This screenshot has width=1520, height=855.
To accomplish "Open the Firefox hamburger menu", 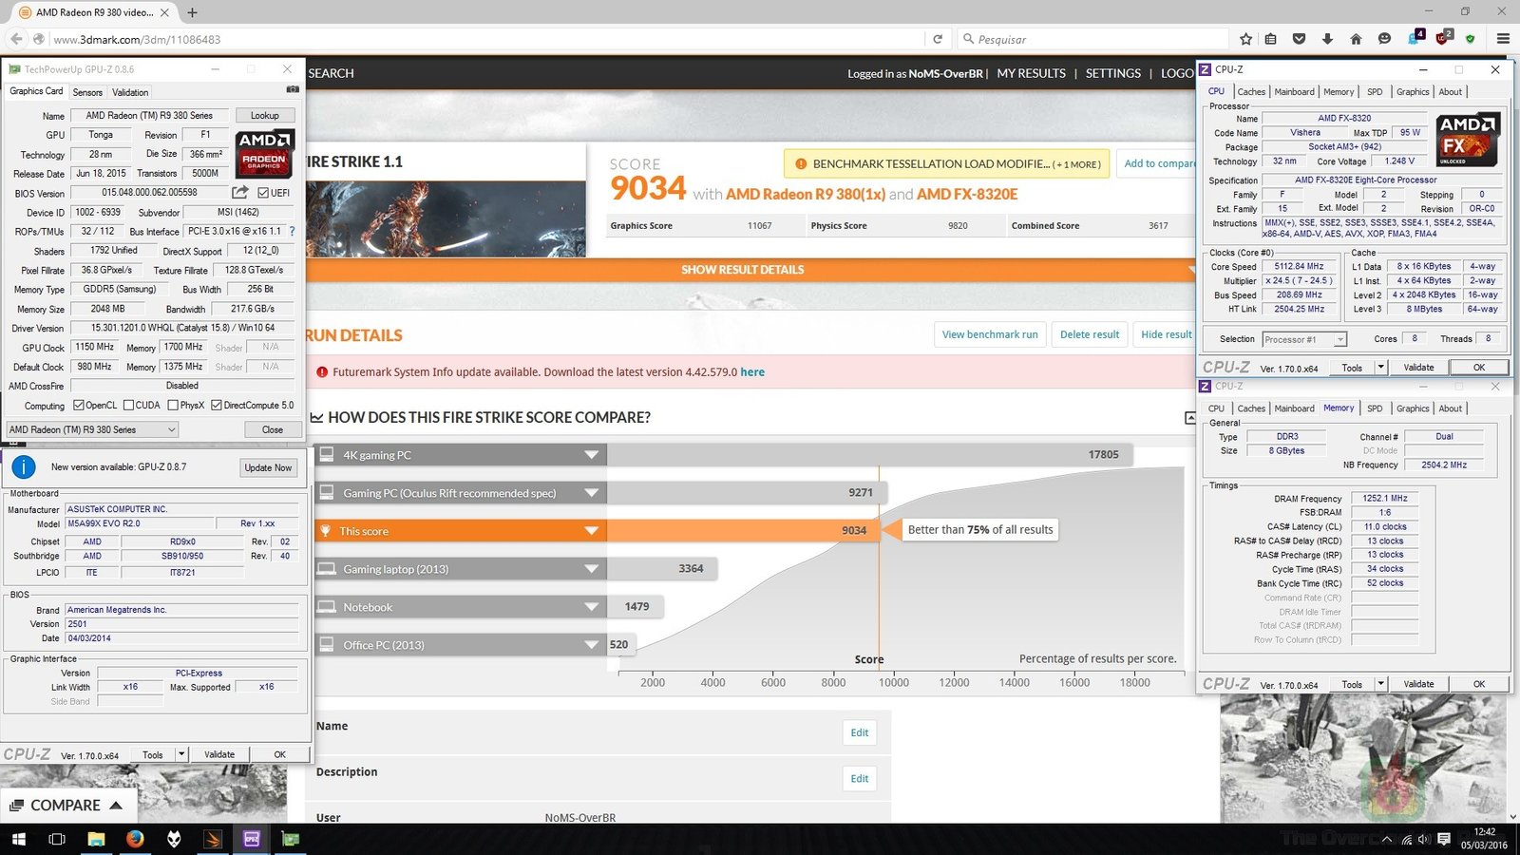I will (x=1503, y=39).
